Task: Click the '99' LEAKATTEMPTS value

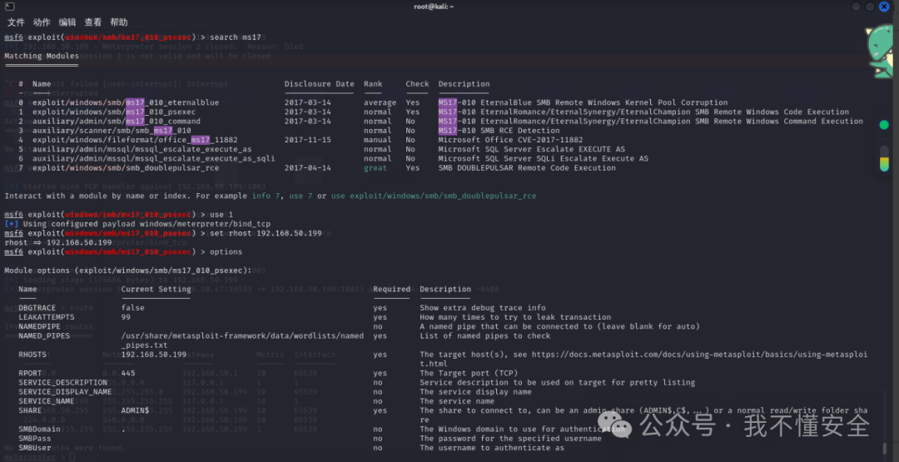Action: (126, 317)
